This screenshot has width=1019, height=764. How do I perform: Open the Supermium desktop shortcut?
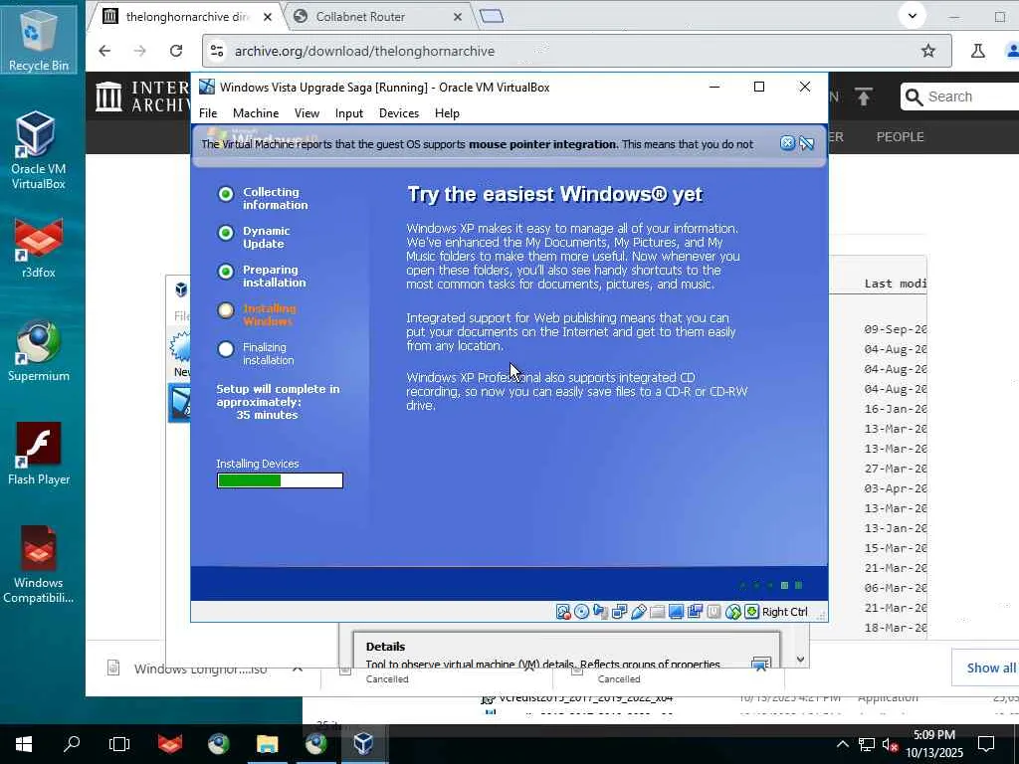[39, 351]
